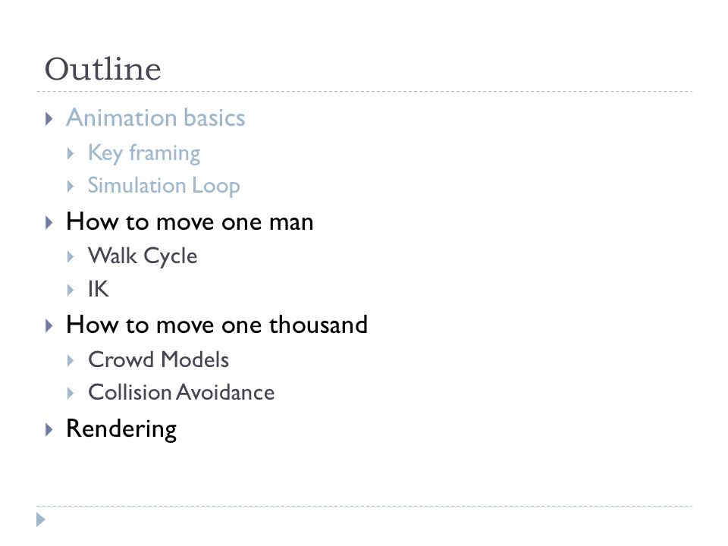Select the How to move one man heading
The image size is (728, 546).
click(190, 221)
